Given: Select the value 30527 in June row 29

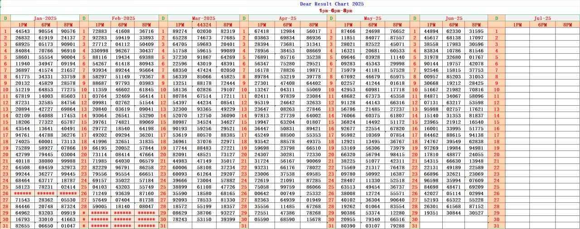Looking at the screenshot, I should 476,213.
